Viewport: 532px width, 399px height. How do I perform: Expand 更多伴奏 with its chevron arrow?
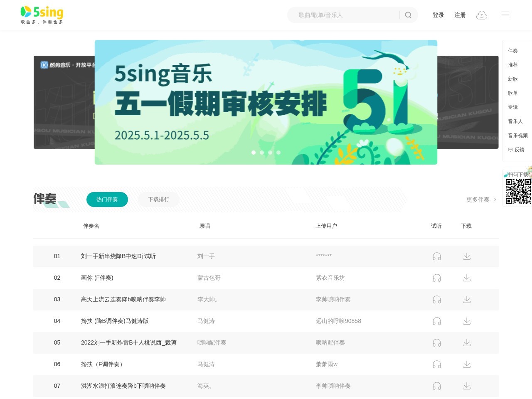481,199
